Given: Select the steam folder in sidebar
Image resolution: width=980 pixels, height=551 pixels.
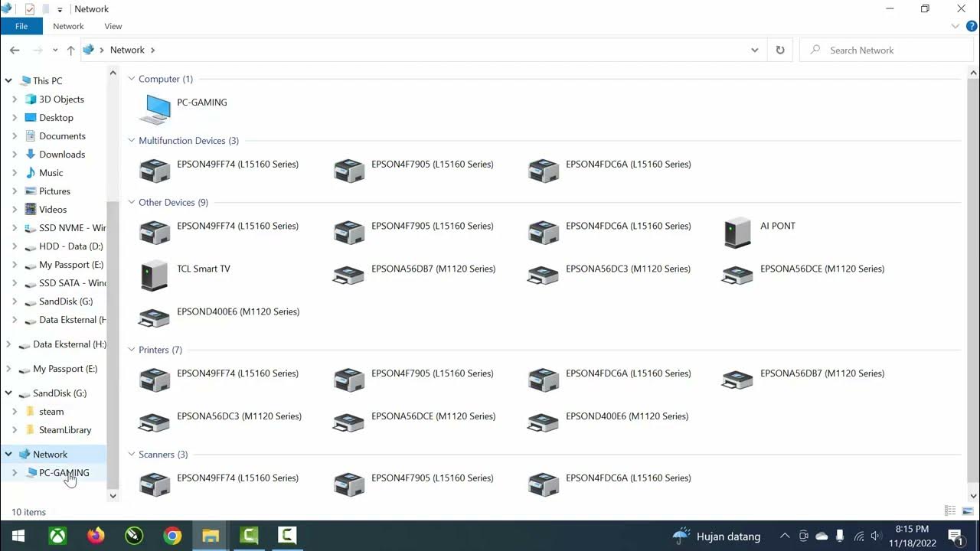Looking at the screenshot, I should click(x=51, y=412).
